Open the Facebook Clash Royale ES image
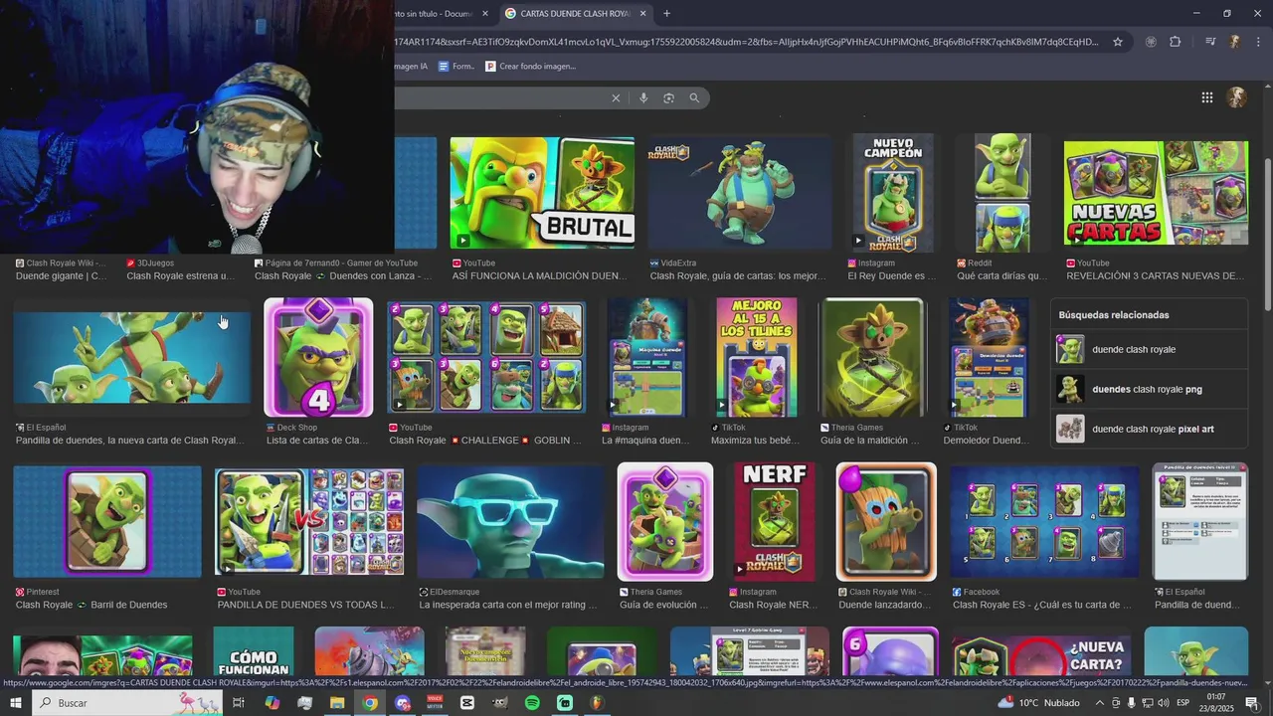 click(x=1044, y=522)
